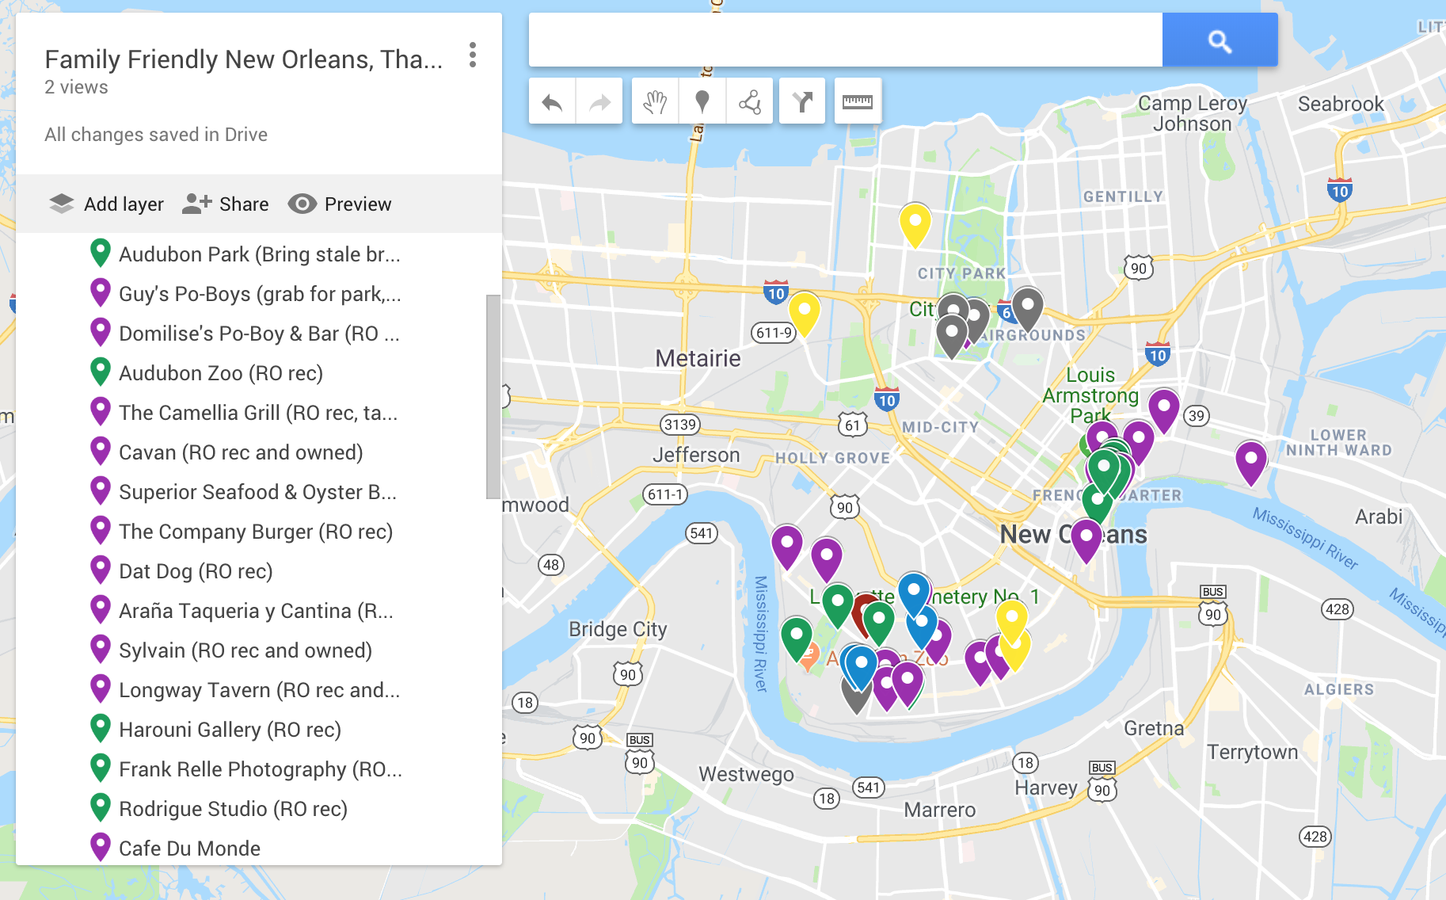Click gray map pin near Fairgrounds
This screenshot has height=900, width=1446.
pyautogui.click(x=1027, y=309)
